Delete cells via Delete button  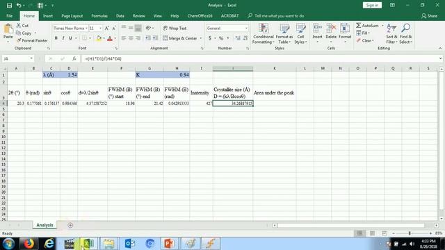coord(331,33)
